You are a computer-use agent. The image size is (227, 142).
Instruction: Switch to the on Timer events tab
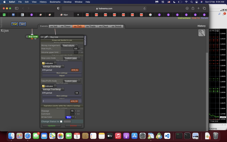[66, 26]
